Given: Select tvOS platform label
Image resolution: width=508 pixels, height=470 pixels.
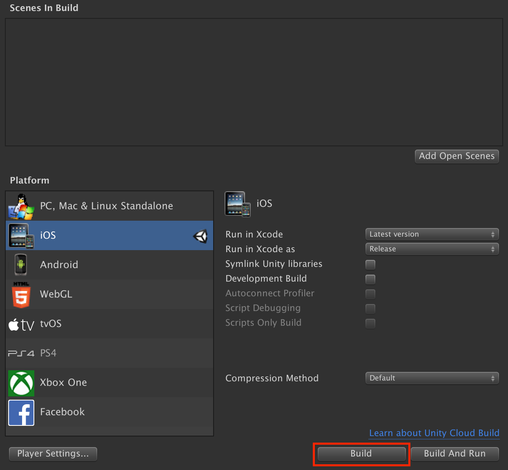Looking at the screenshot, I should [x=51, y=324].
